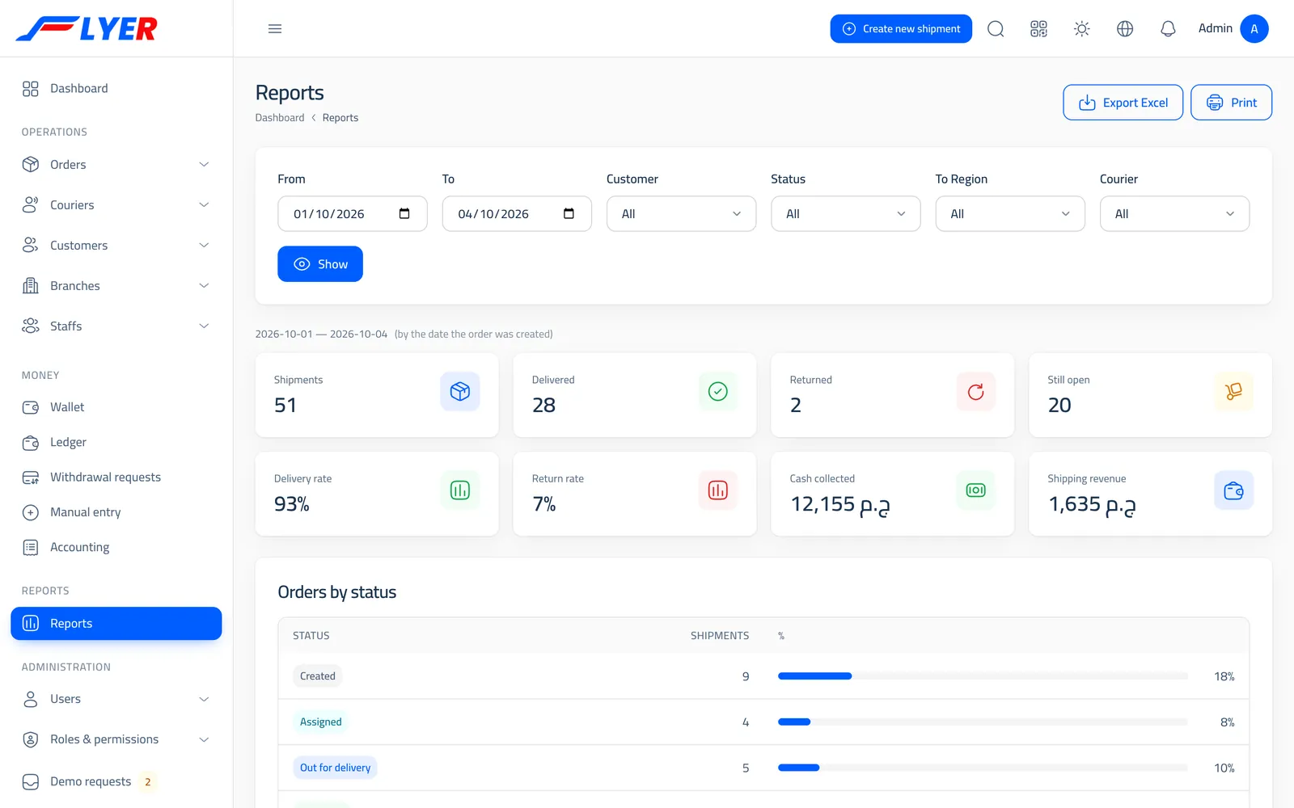Click the Flyer logo
The width and height of the screenshot is (1294, 808).
[87, 29]
